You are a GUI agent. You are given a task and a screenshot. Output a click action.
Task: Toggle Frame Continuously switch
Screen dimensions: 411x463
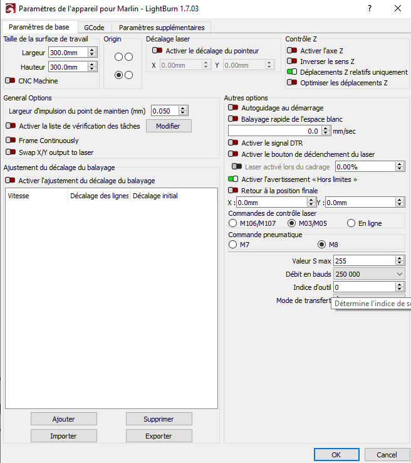[x=11, y=140]
